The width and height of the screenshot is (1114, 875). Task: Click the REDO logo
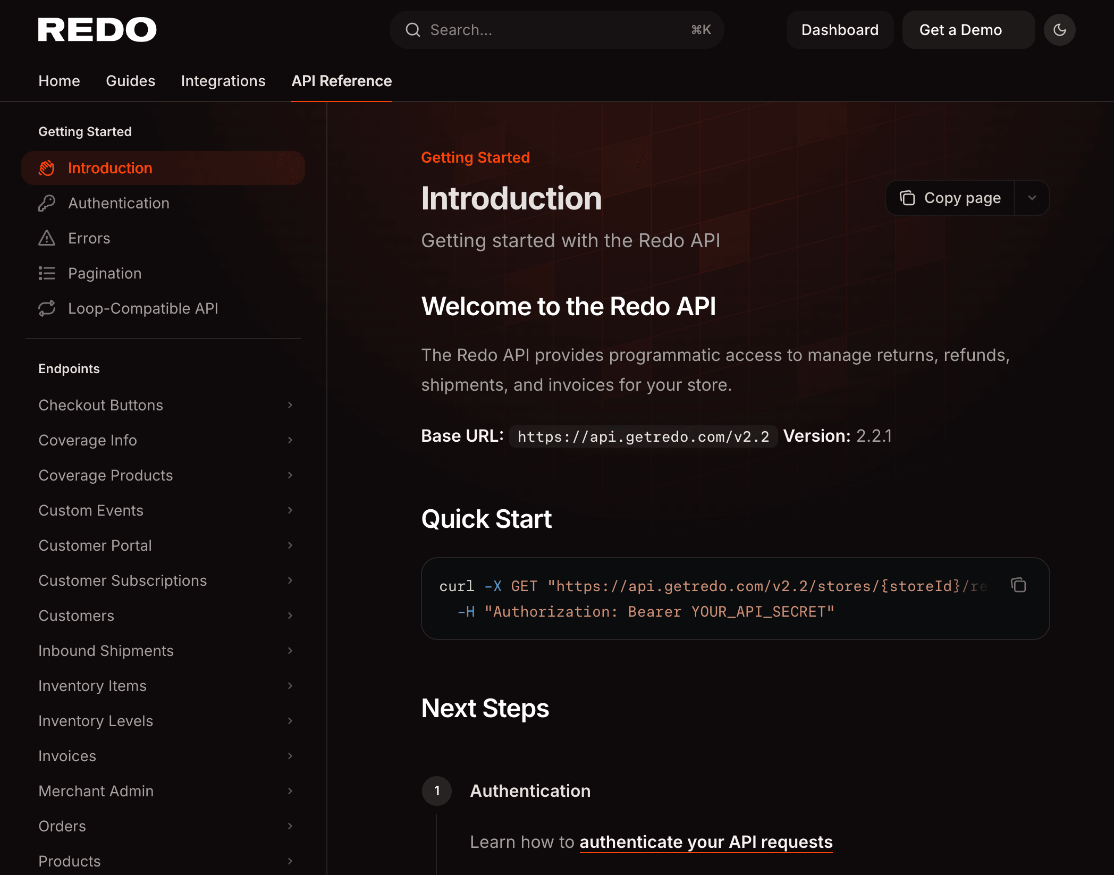(97, 30)
